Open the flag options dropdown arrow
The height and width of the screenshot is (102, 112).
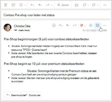point(98,5)
